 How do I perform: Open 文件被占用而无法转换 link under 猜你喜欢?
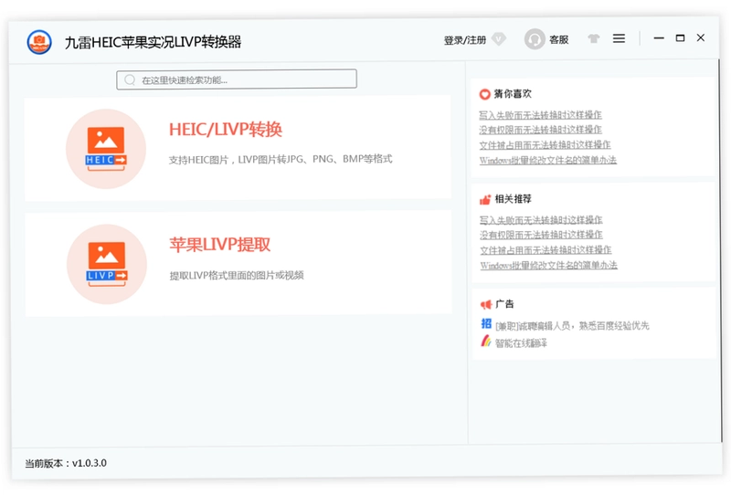pos(545,145)
